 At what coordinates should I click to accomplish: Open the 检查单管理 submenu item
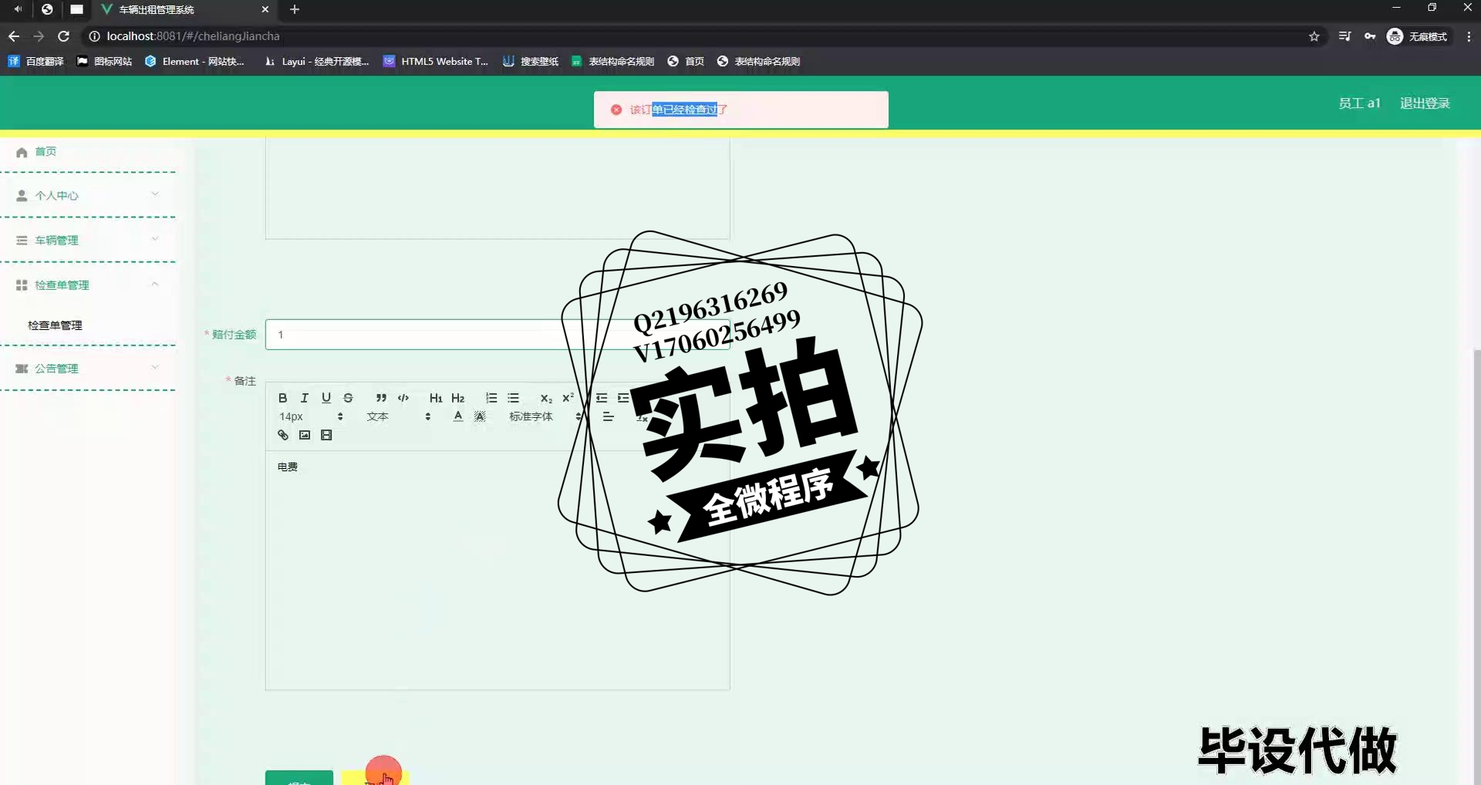55,325
